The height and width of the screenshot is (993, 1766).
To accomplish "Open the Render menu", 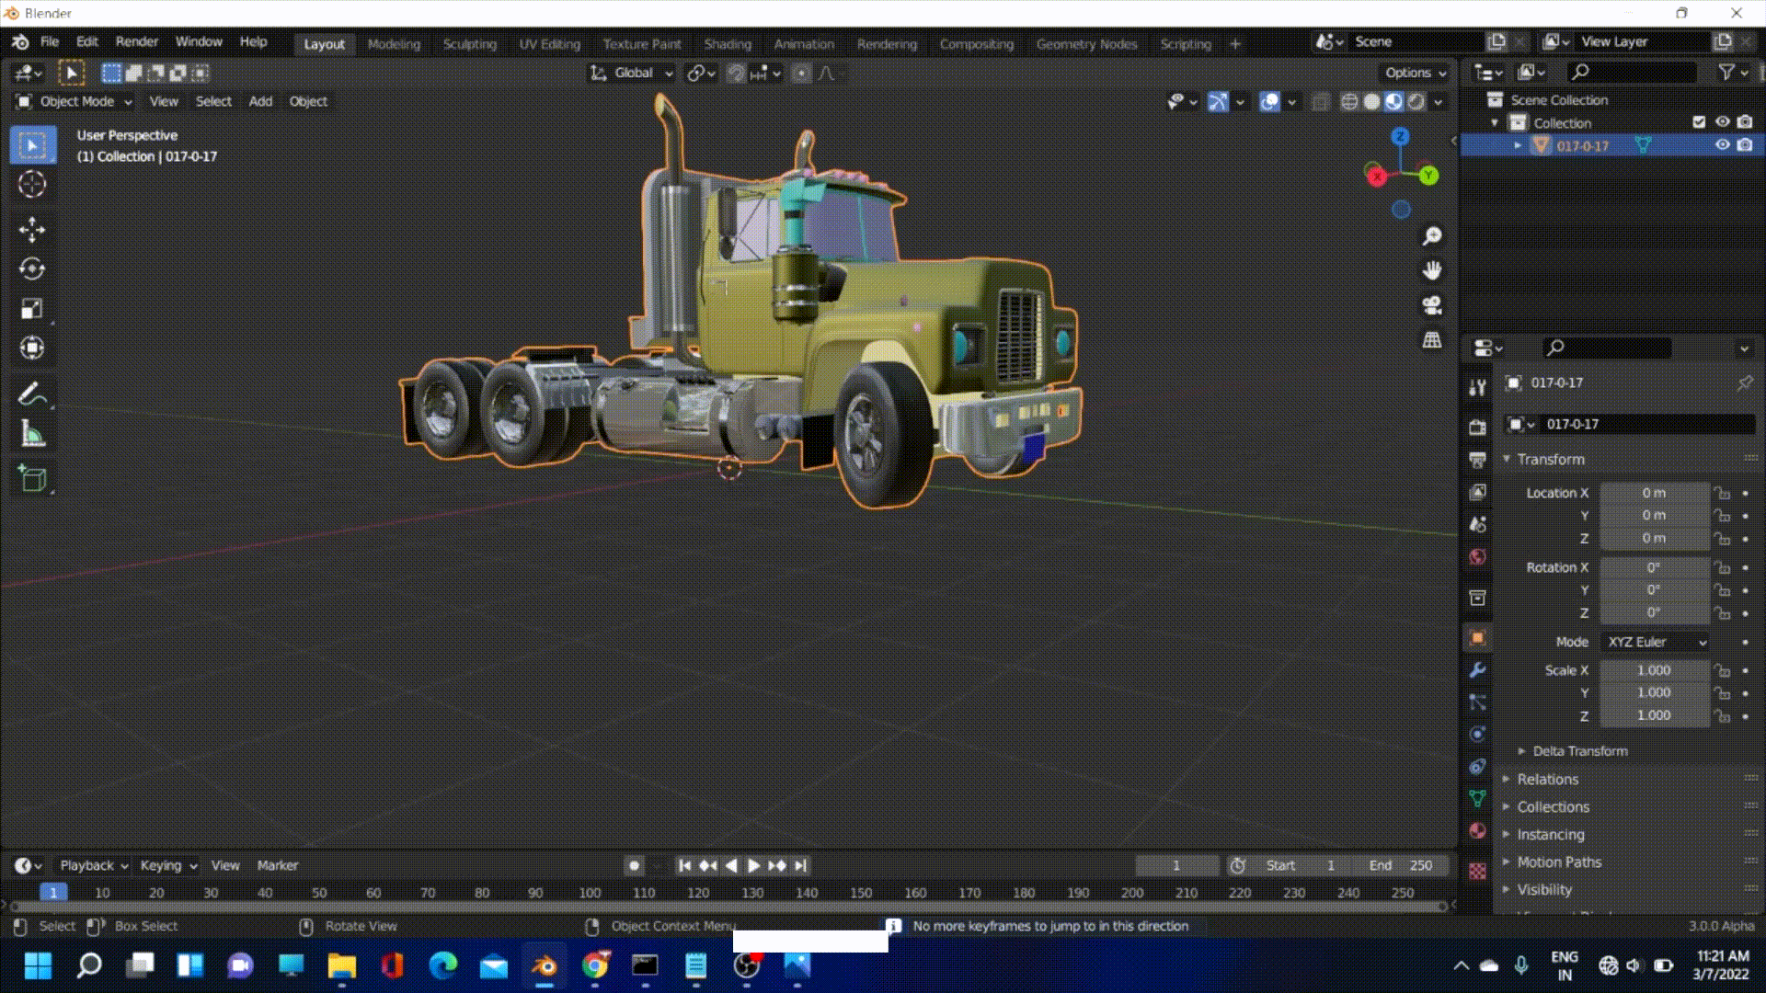I will tap(136, 41).
